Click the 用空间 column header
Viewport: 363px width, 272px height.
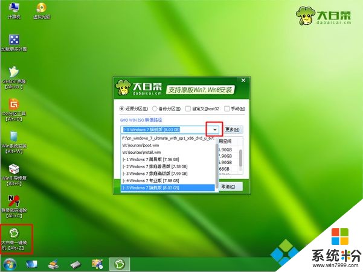coord(225,141)
